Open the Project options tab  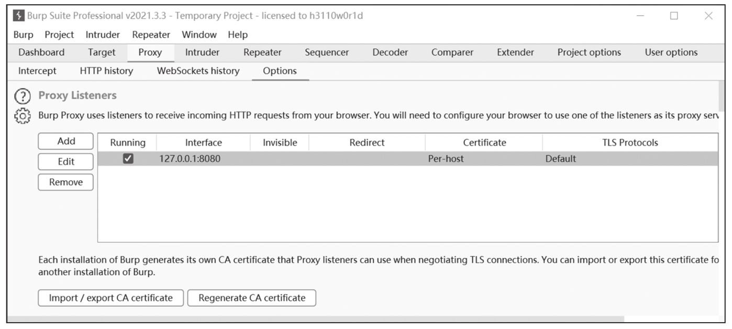[590, 53]
